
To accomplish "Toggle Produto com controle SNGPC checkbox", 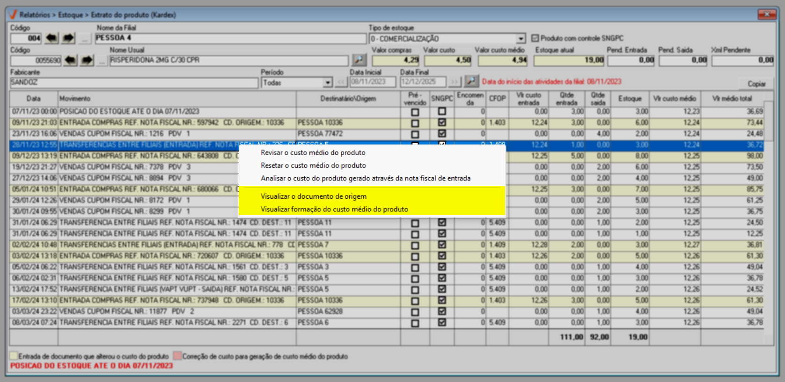I will tap(535, 38).
